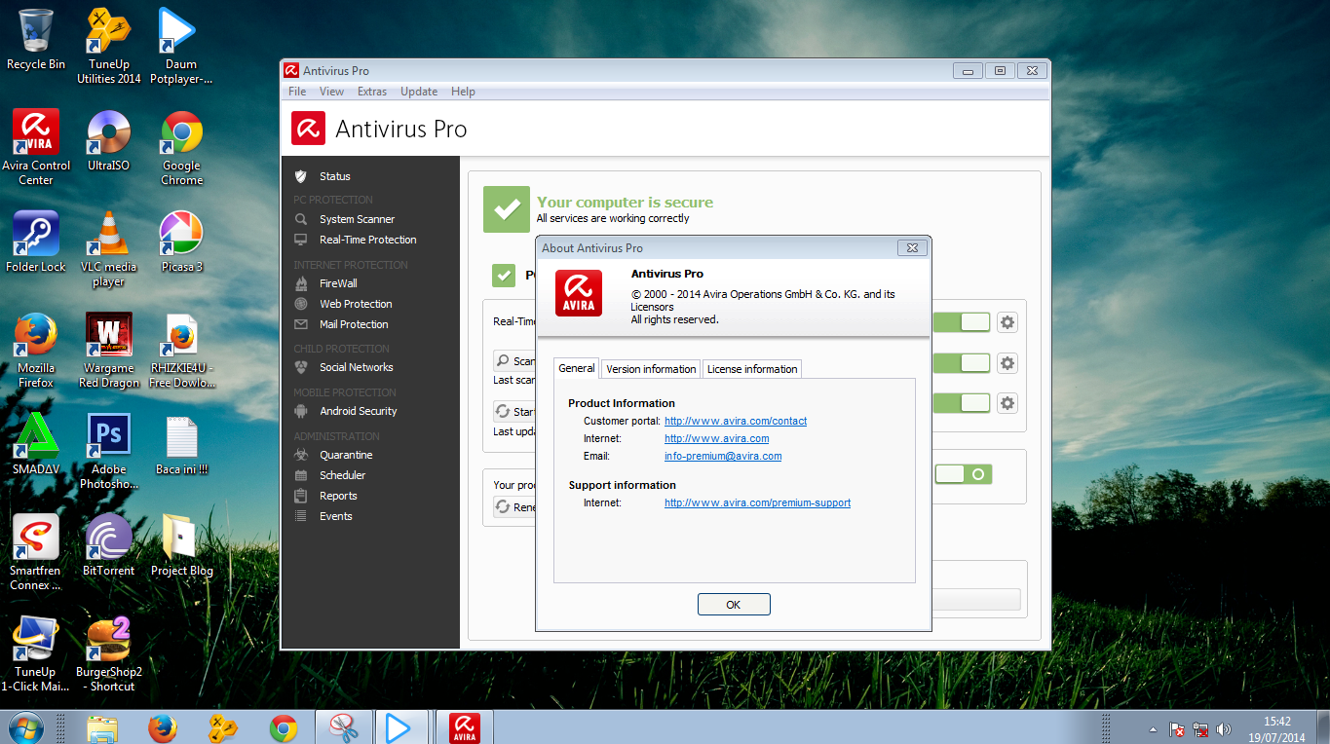1330x744 pixels.
Task: Click the BitTorrent desktop icon
Action: click(x=108, y=545)
